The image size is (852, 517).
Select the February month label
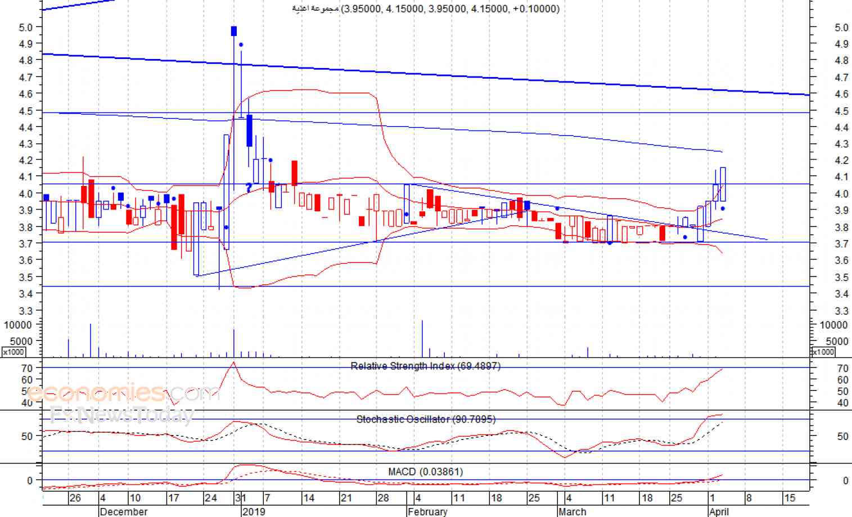[x=427, y=511]
